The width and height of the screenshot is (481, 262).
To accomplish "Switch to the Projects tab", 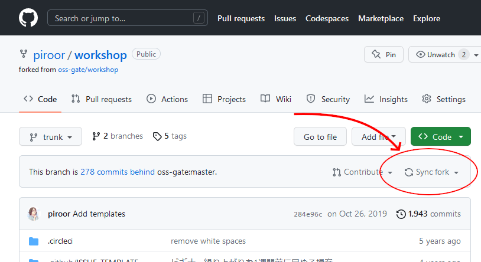I will click(x=224, y=99).
